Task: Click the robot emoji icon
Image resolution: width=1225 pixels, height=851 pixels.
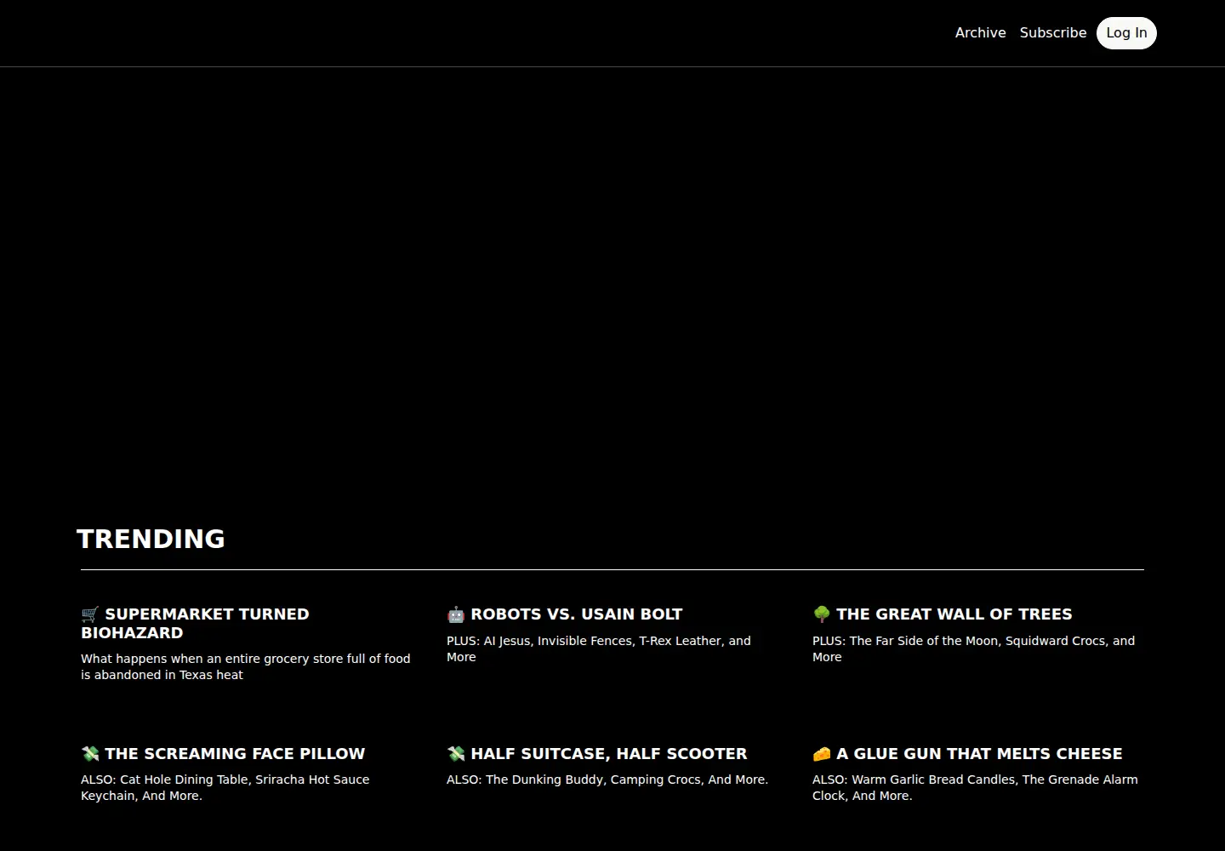Action: pos(456,614)
